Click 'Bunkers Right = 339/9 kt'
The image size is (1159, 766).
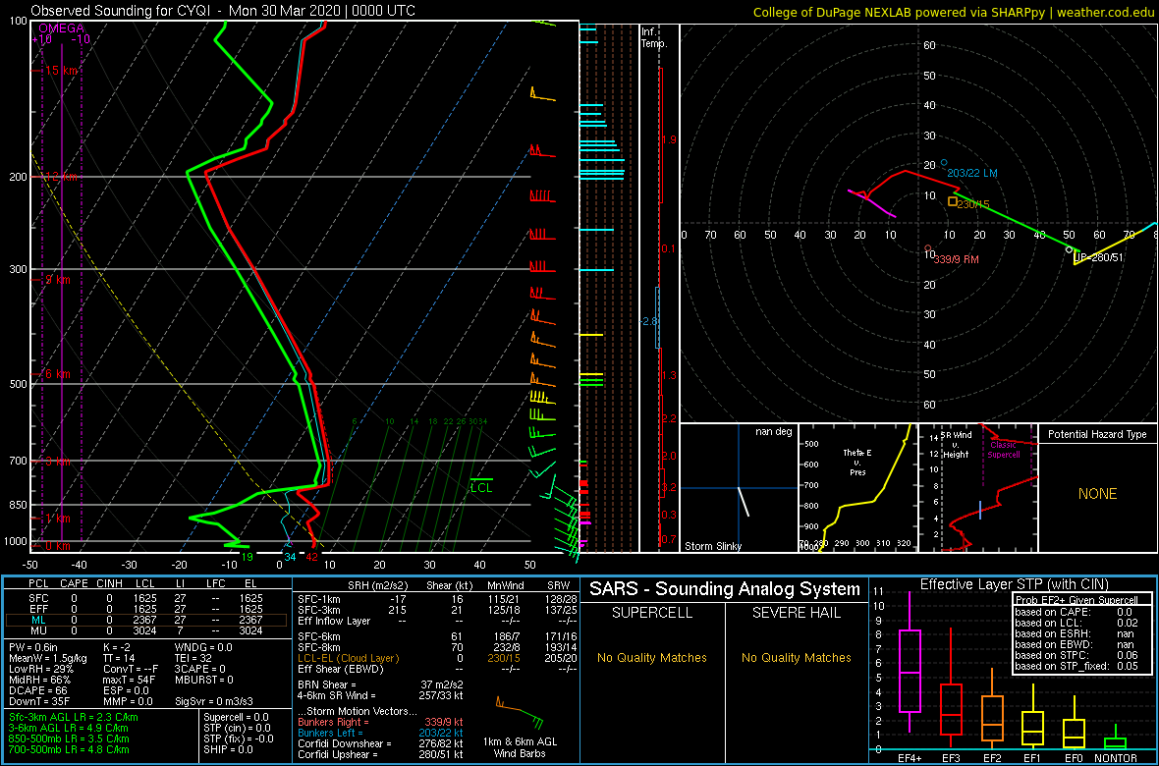pyautogui.click(x=381, y=722)
